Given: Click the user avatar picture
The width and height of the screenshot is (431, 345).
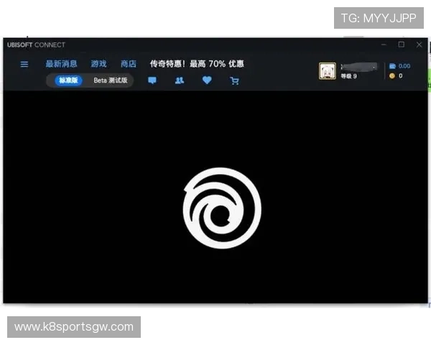Looking at the screenshot, I should pos(328,70).
